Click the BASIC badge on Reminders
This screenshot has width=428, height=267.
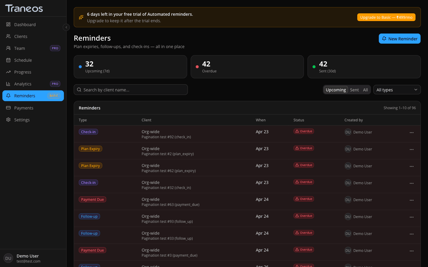pyautogui.click(x=54, y=96)
